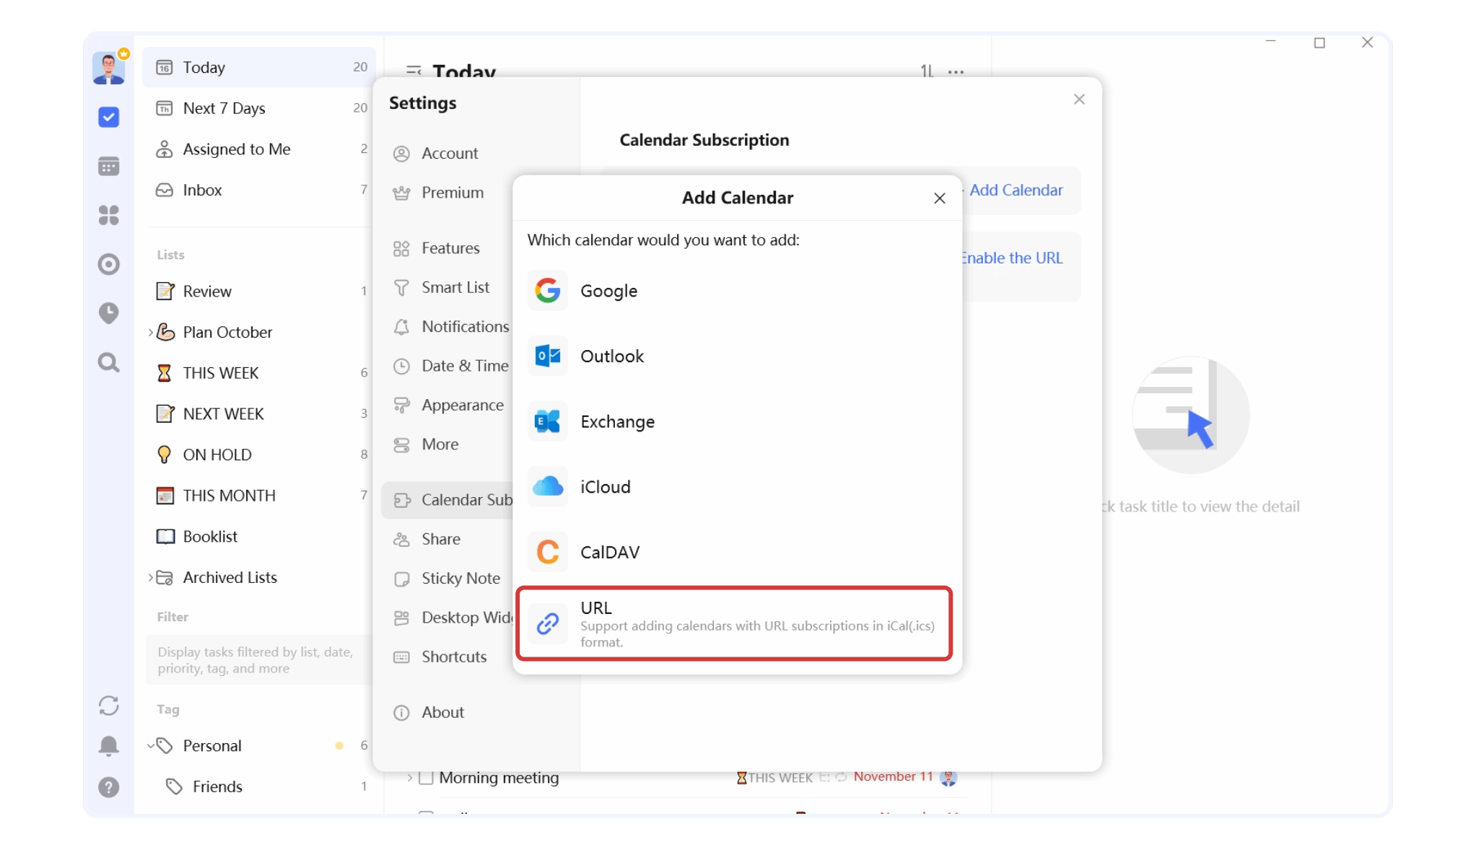
Task: Open the calendar view sidebar icon
Action: point(108,166)
